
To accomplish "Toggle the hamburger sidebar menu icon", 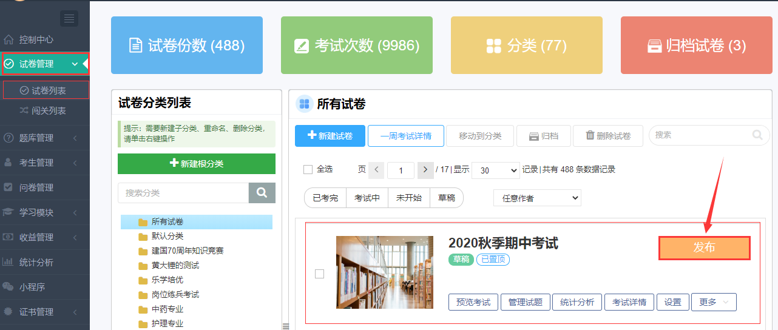I will pyautogui.click(x=69, y=18).
